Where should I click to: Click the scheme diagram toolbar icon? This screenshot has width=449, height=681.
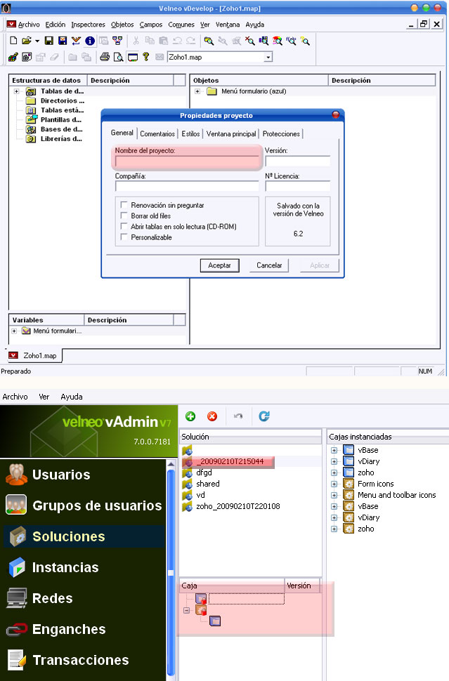[117, 41]
